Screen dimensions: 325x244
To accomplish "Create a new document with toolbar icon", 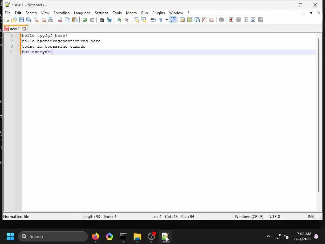I will 7,20.
